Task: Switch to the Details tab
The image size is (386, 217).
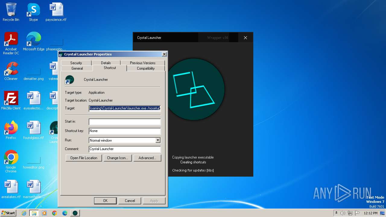Action: tap(106, 63)
